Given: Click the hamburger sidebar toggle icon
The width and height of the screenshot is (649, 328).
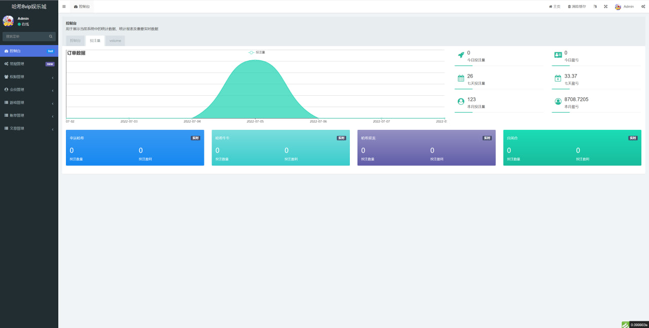Looking at the screenshot, I should tap(64, 7).
